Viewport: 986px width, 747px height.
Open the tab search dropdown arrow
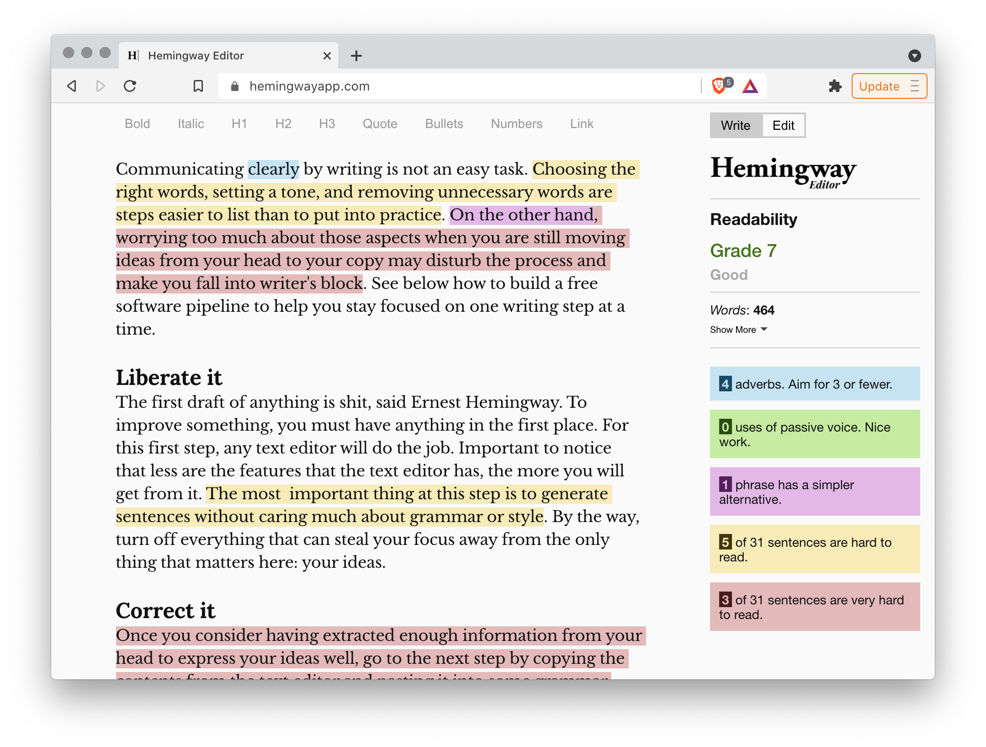[x=914, y=56]
